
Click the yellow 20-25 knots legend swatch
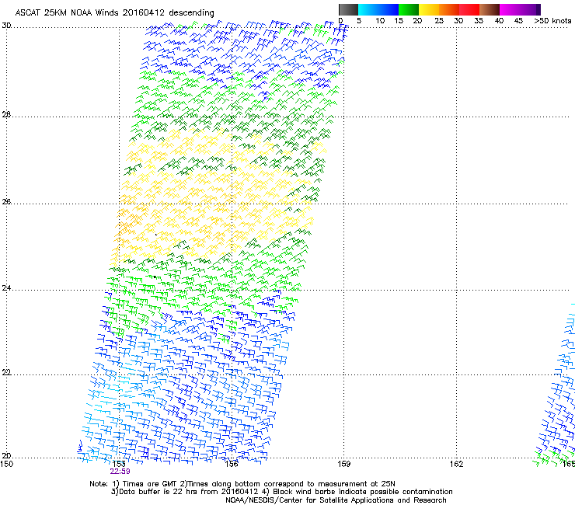429,9
